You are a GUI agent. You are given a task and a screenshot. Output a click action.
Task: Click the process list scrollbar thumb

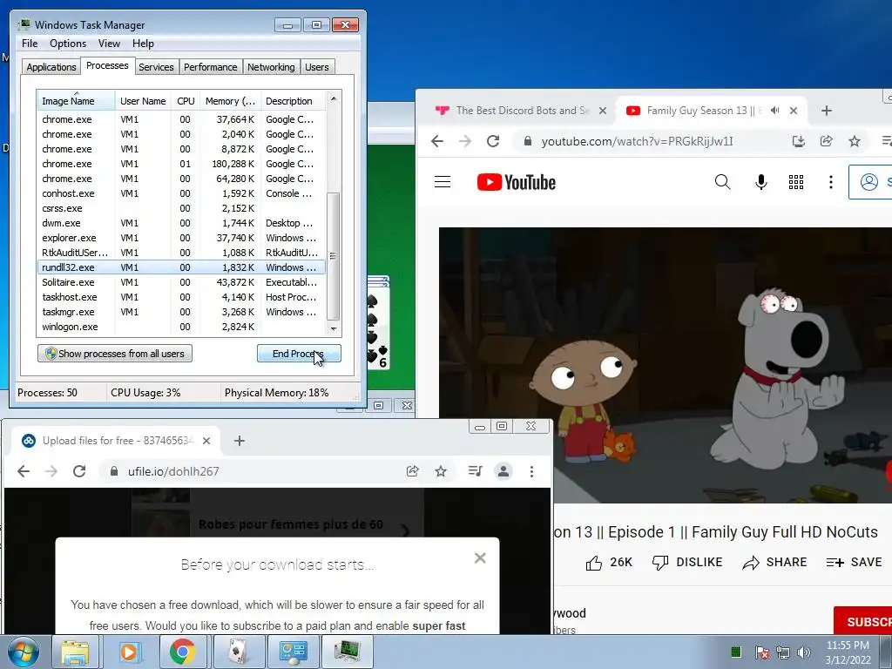334,256
